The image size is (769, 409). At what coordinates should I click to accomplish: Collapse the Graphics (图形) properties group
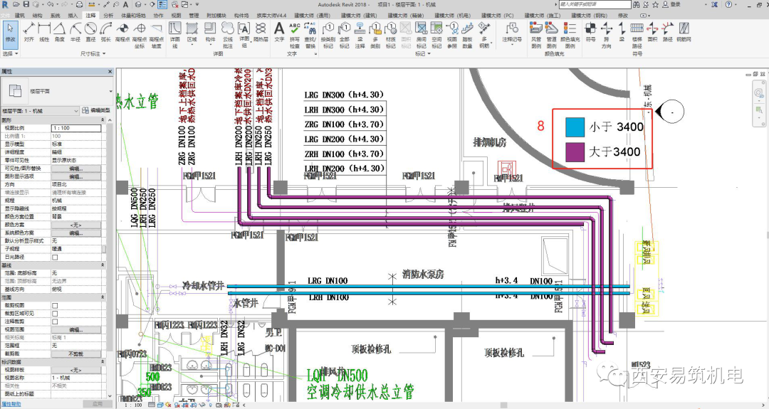point(103,120)
